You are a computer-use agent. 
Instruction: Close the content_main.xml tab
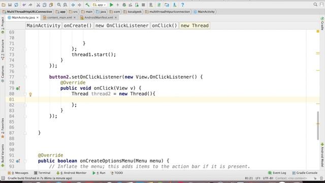pos(75,18)
